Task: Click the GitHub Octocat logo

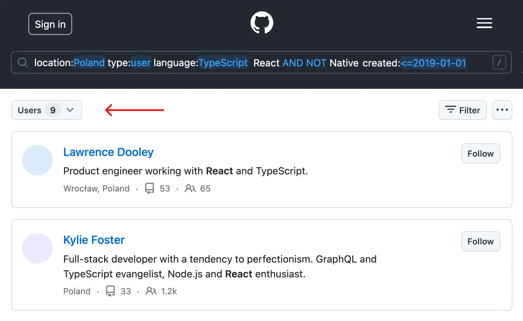Action: click(x=261, y=23)
